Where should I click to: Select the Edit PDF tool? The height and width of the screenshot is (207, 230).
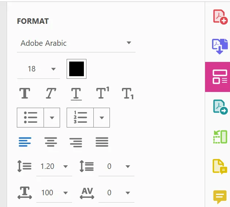pos(219,76)
